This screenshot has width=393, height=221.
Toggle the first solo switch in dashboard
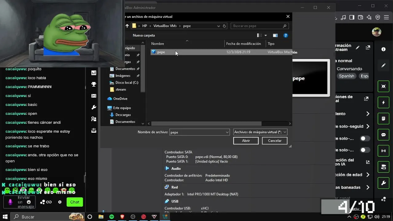pos(365,138)
